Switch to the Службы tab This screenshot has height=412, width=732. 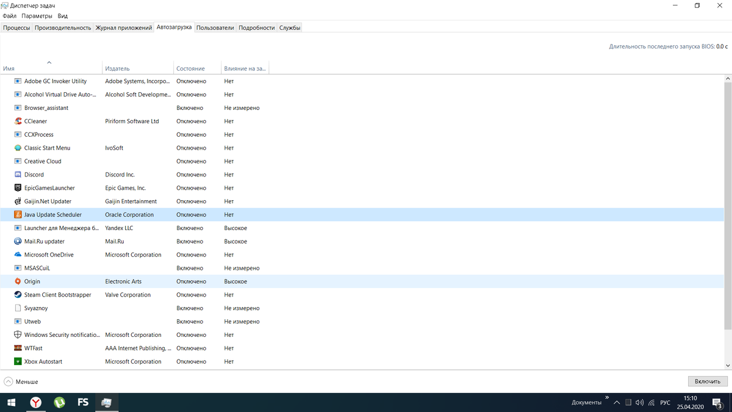click(x=290, y=27)
